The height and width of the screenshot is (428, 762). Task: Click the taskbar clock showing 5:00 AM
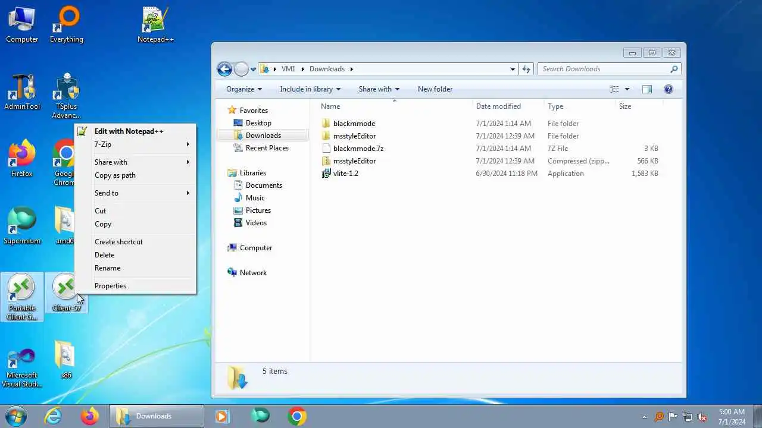click(x=732, y=417)
